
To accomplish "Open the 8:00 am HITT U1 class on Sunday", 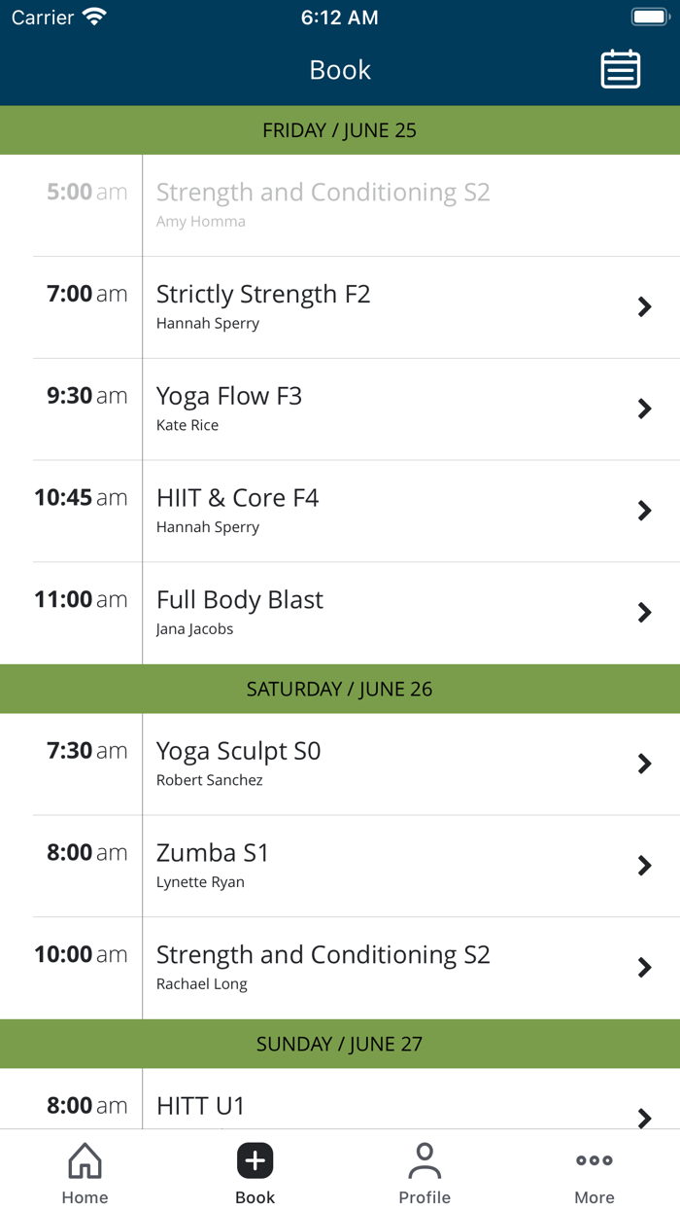I will point(340,1104).
